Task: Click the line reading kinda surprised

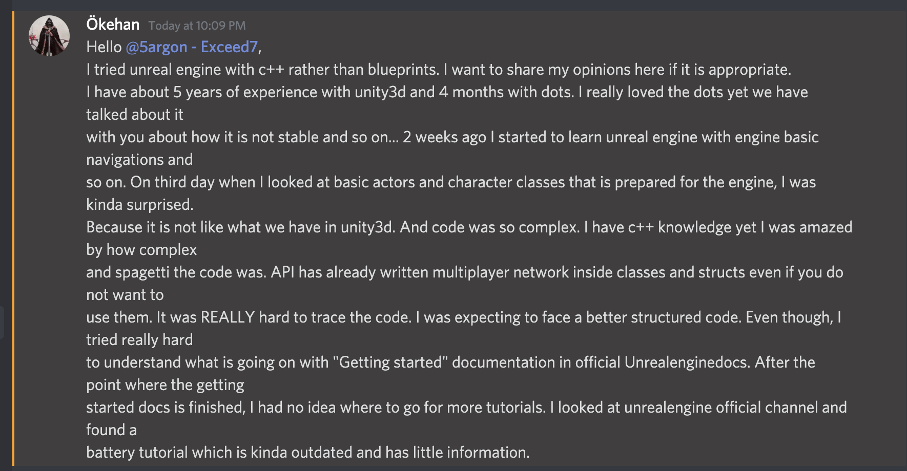Action: (x=140, y=205)
